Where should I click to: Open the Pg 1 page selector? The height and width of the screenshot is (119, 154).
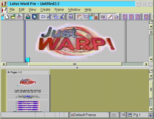click(x=140, y=115)
